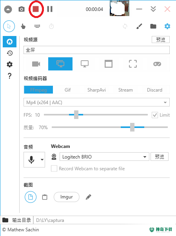Screen dimensions: 176x236
Task: Open recent recordings history in sidebar
Action: (x=10, y=53)
